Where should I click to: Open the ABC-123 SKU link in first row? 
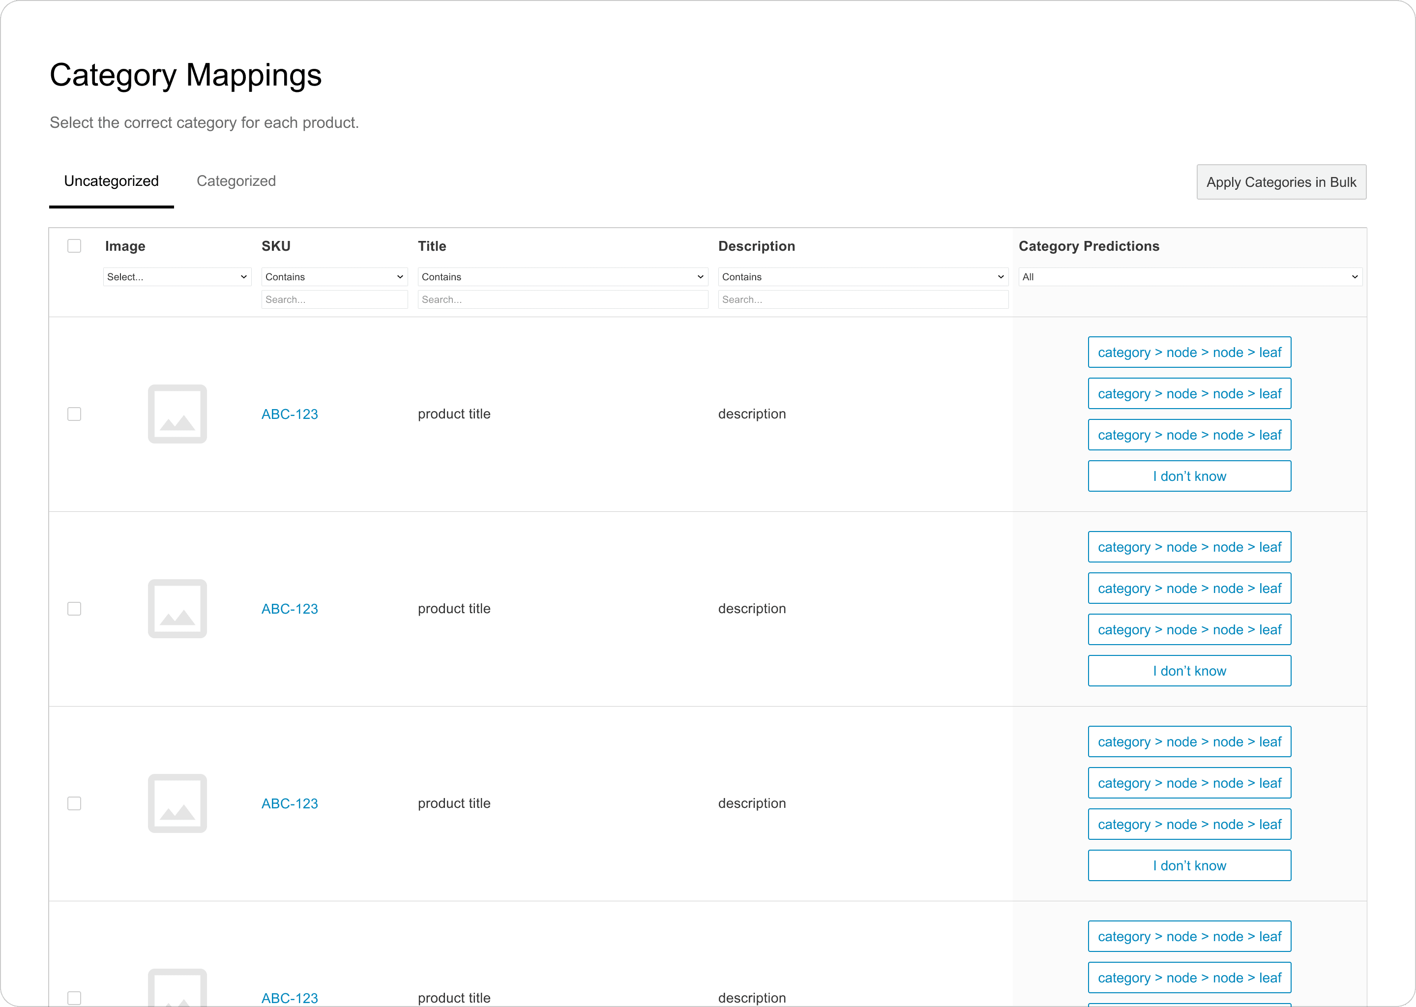tap(290, 414)
